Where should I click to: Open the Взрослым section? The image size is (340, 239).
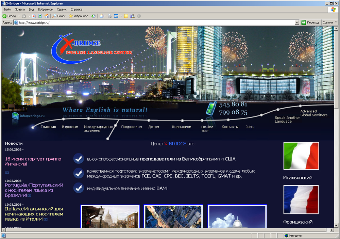click(x=70, y=127)
